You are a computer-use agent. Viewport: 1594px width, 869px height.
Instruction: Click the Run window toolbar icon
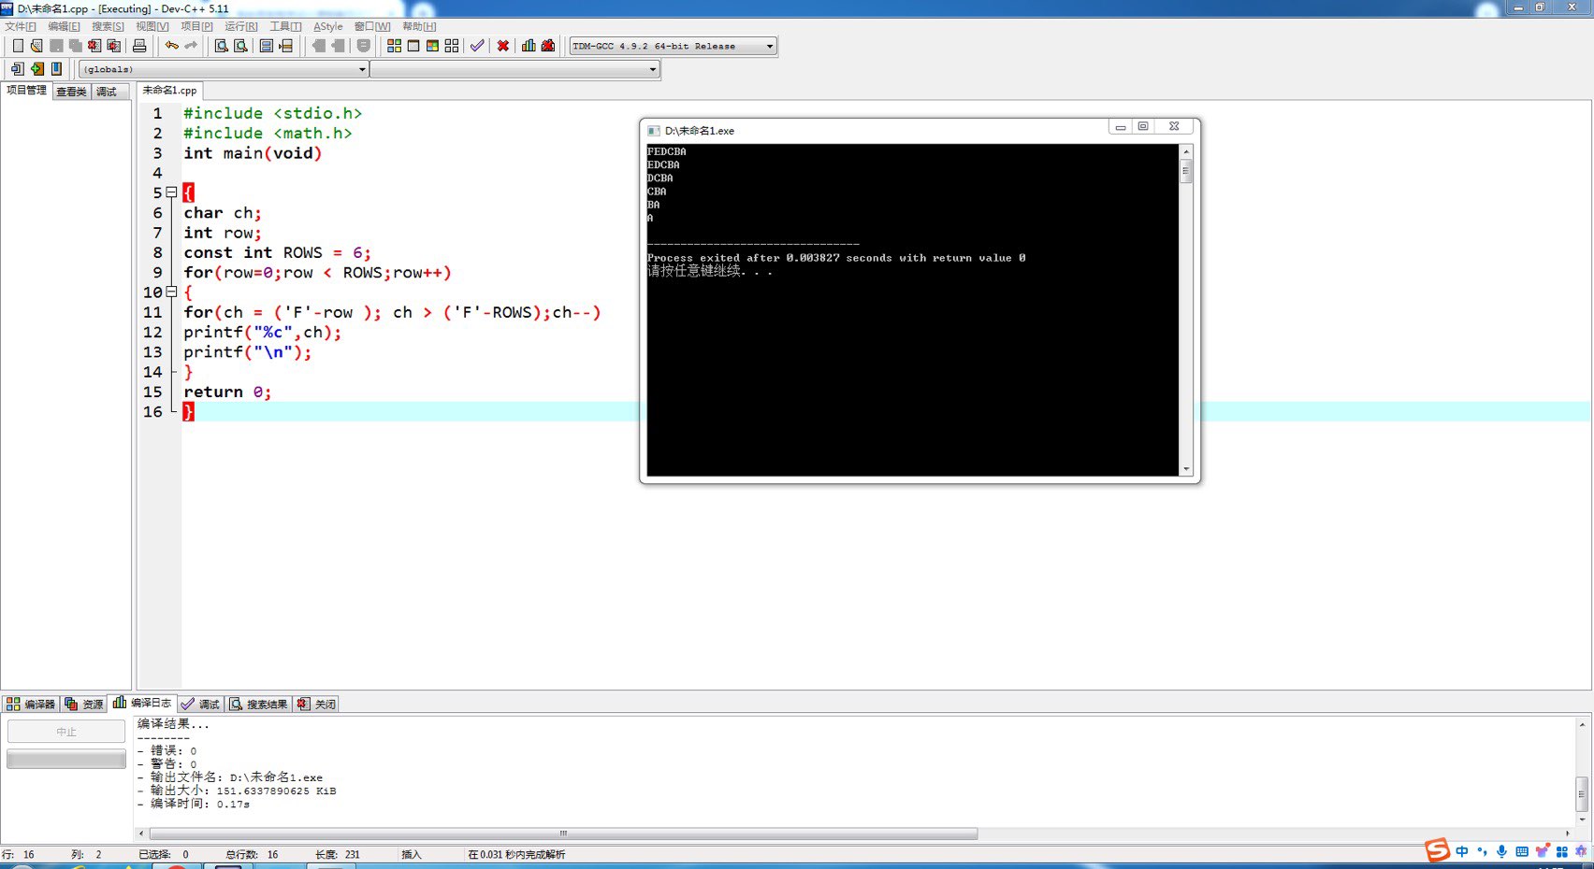pyautogui.click(x=413, y=46)
